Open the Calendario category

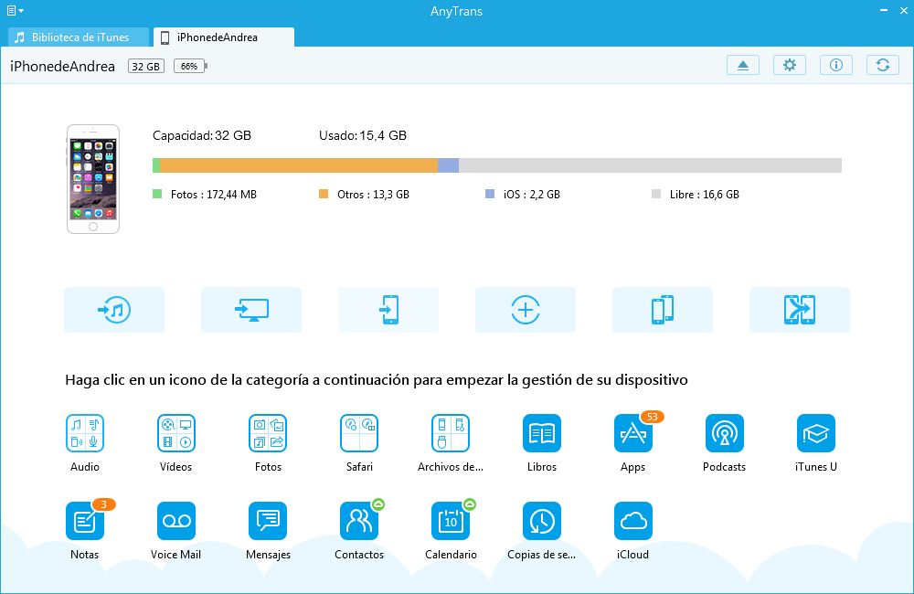pyautogui.click(x=451, y=521)
